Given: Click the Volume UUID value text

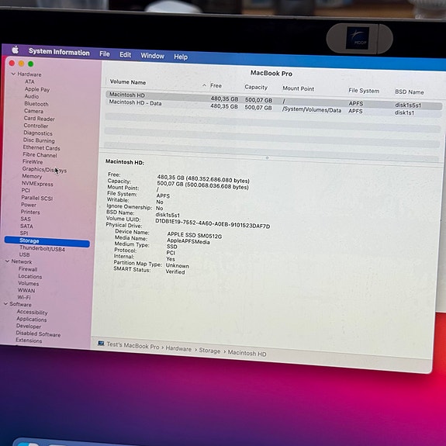Looking at the screenshot, I should 213,223.
